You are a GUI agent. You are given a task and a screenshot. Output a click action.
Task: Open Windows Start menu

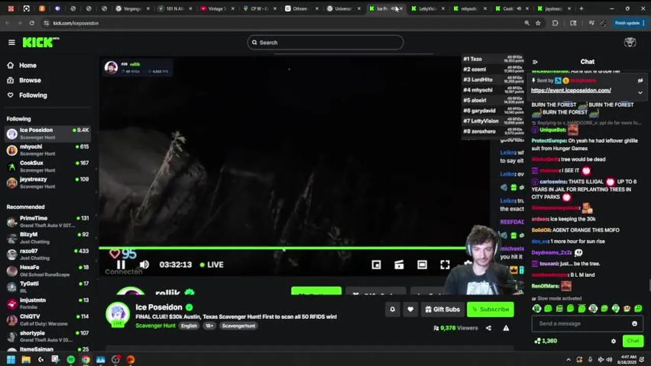tap(11, 359)
